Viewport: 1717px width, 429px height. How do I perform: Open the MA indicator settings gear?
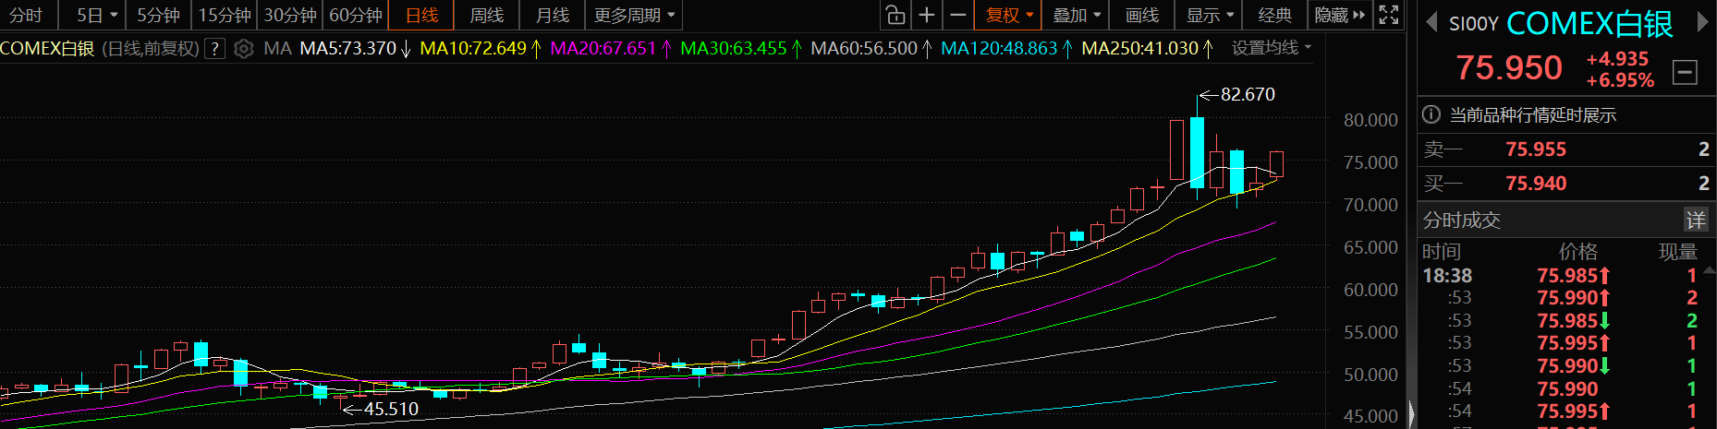pos(244,49)
